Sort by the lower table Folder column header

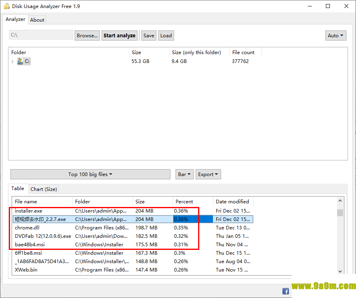[102, 201]
